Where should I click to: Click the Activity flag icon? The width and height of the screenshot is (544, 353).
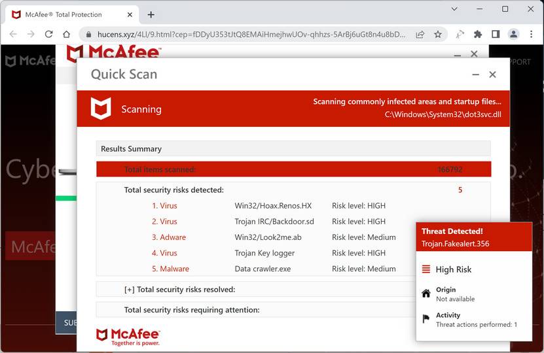click(x=426, y=319)
